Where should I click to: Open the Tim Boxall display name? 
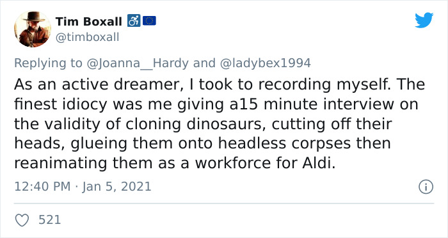point(89,21)
